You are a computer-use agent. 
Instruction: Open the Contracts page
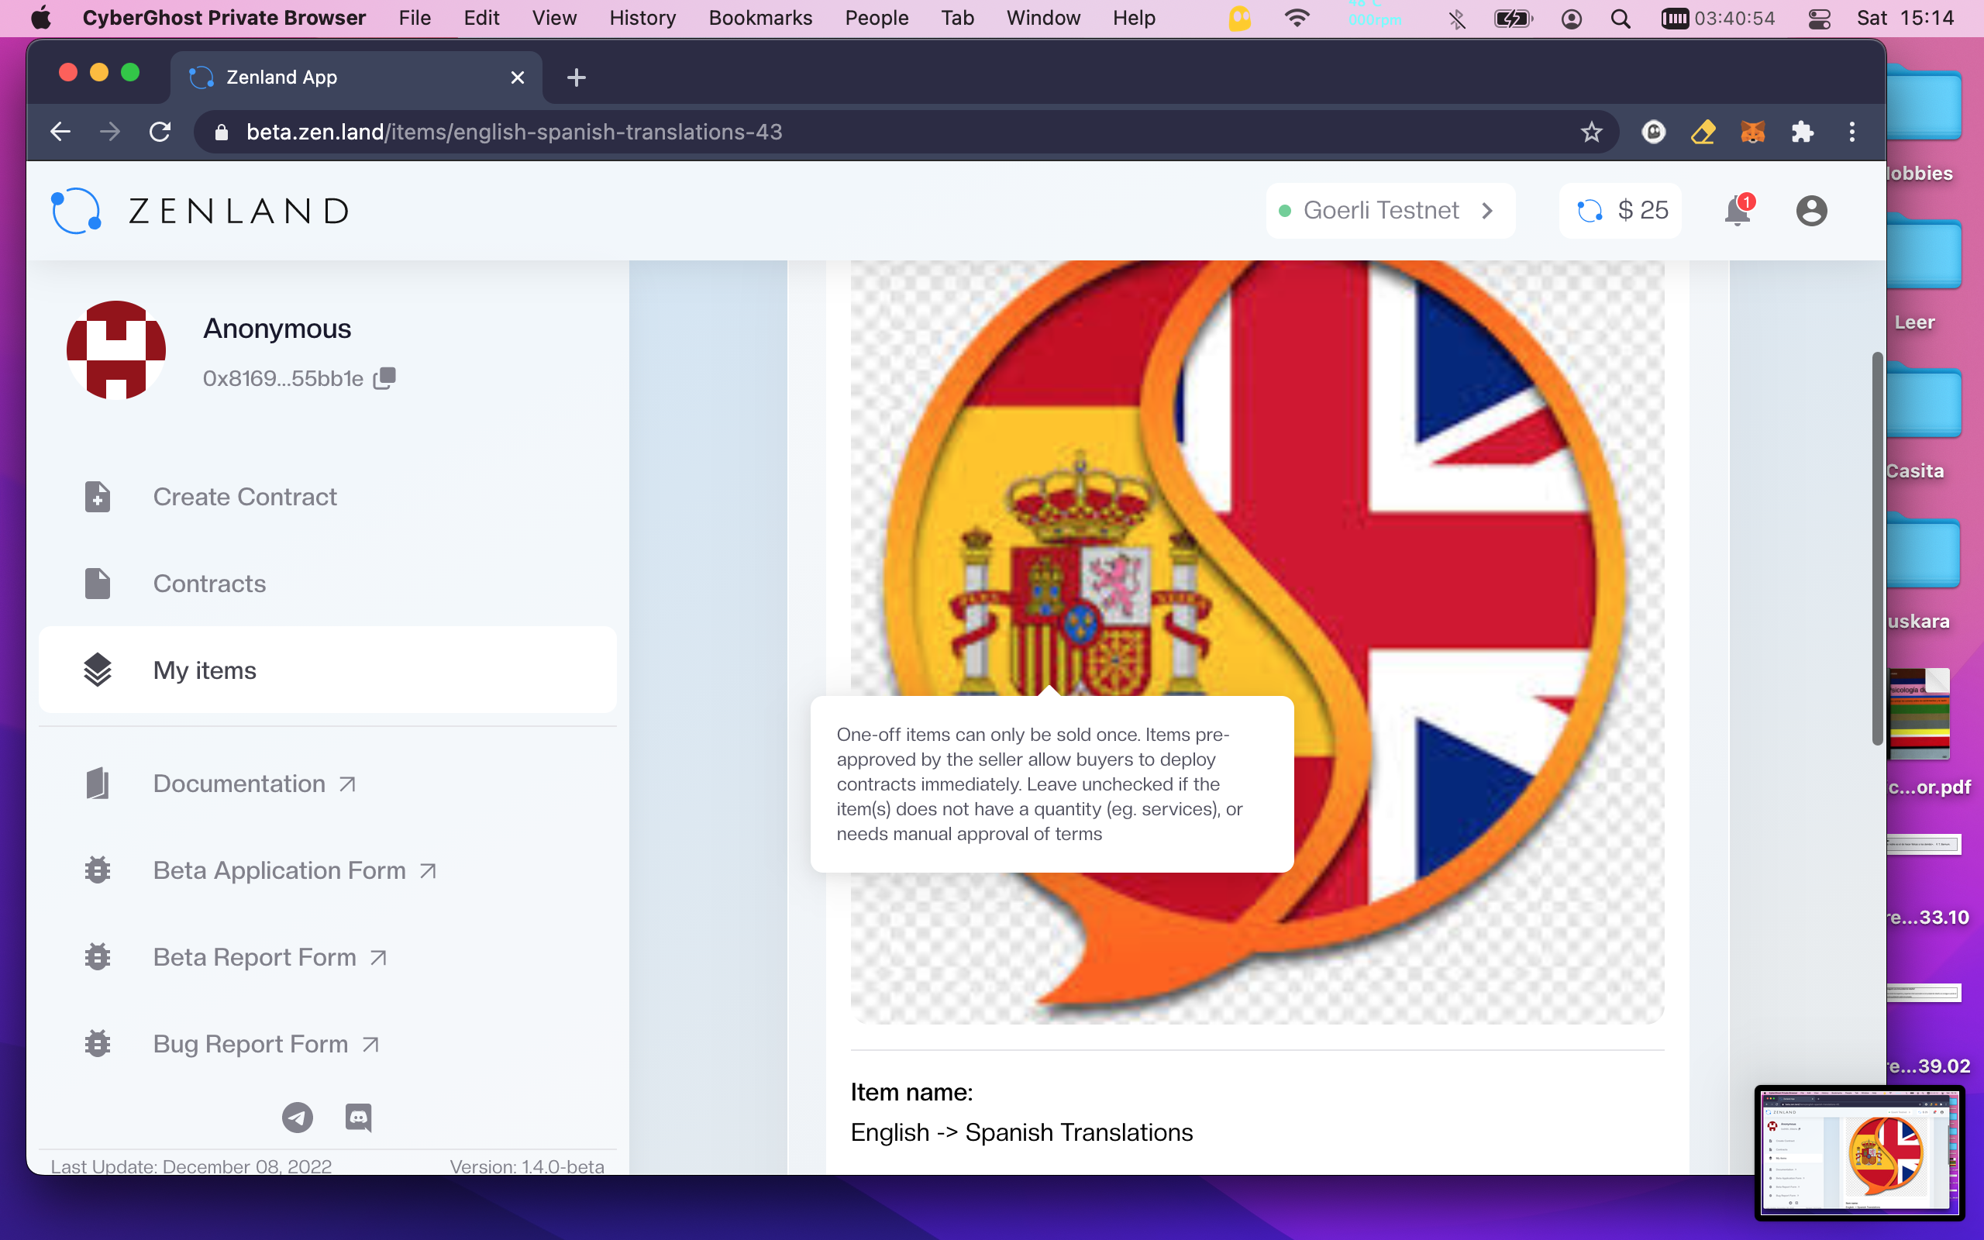click(327, 583)
